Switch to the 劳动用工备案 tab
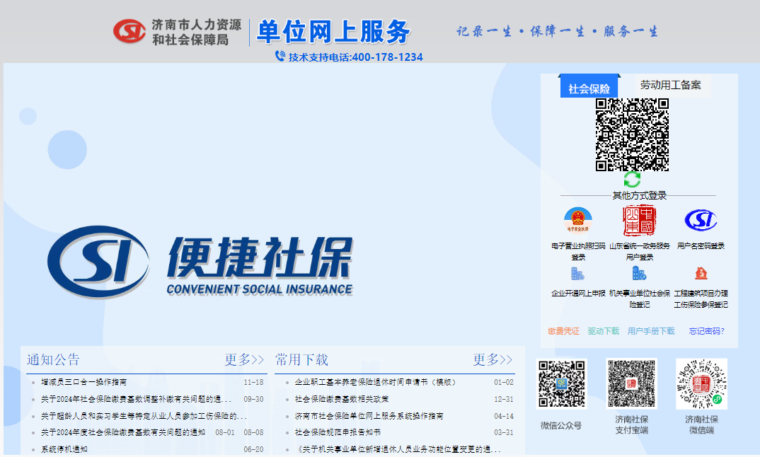Viewport: 760px width, 457px height. pyautogui.click(x=670, y=86)
